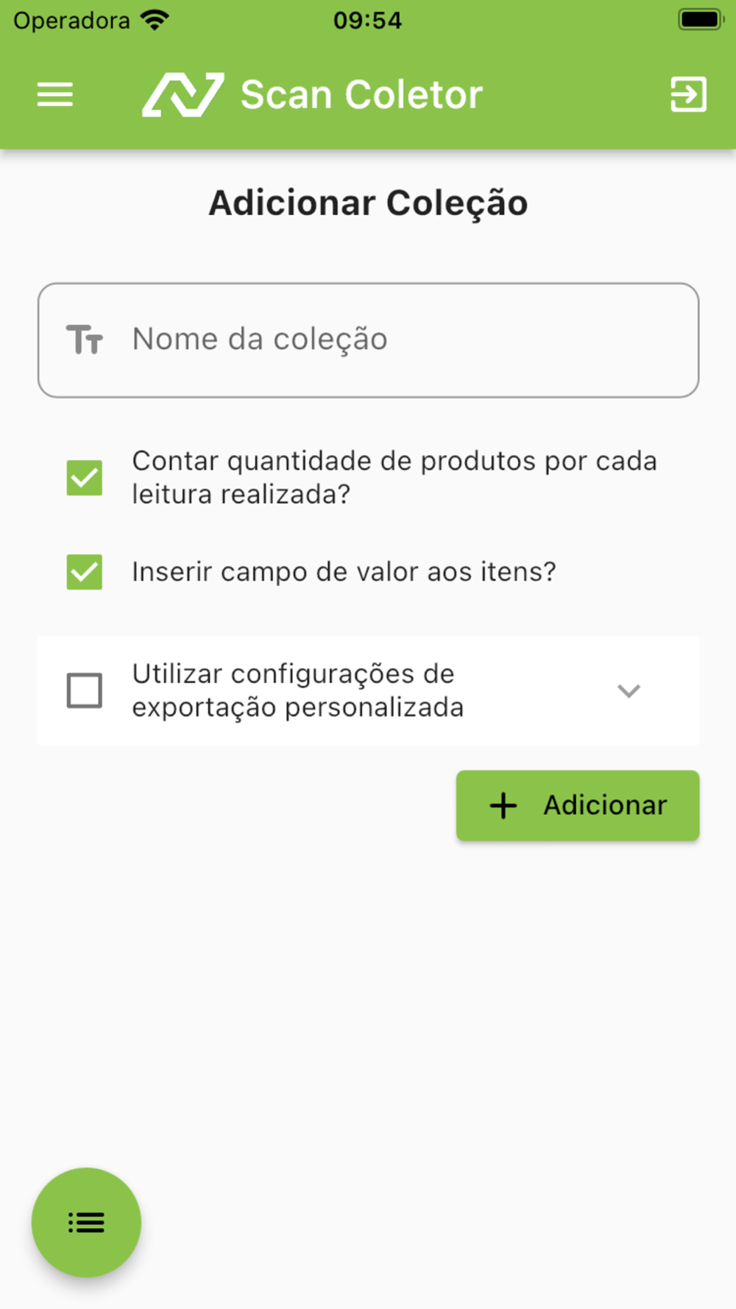Enable custom export settings checkbox
The width and height of the screenshot is (736, 1309).
click(x=85, y=691)
